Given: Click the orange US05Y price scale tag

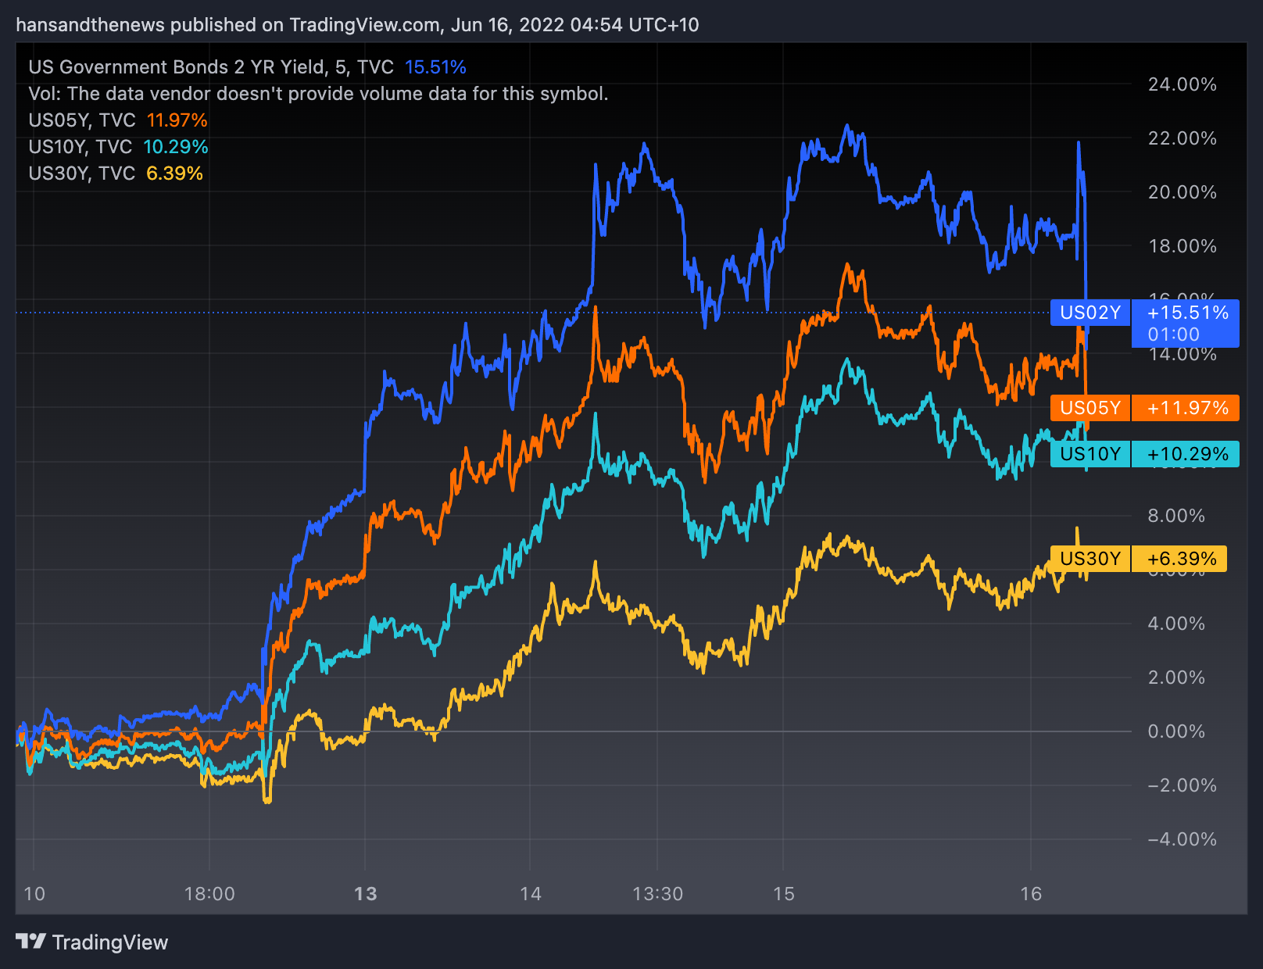Looking at the screenshot, I should [x=1089, y=408].
